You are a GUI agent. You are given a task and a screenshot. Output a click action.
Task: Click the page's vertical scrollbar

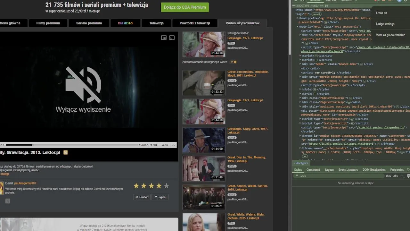pyautogui.click(x=289, y=27)
